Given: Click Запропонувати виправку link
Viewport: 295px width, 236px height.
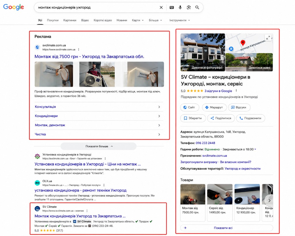Looking at the screenshot, I should click(199, 162).
